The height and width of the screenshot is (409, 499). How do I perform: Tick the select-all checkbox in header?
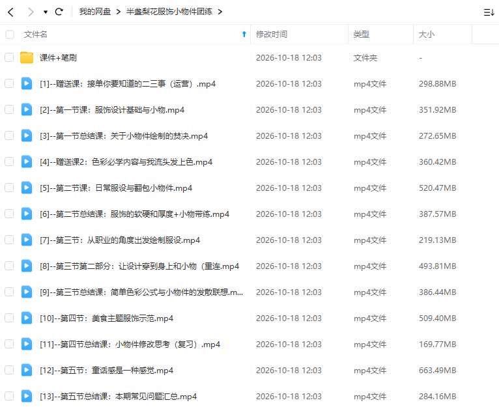tap(10, 35)
